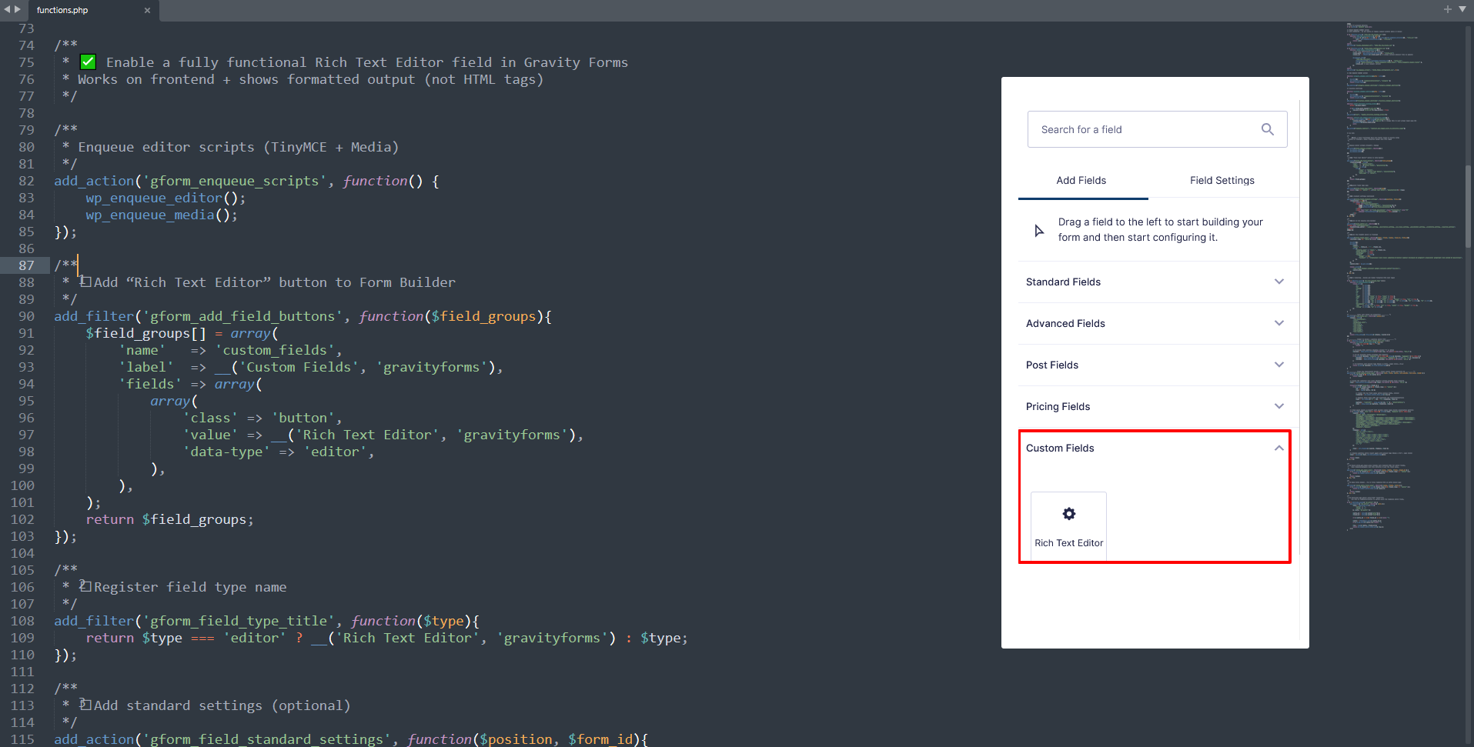This screenshot has width=1474, height=747.
Task: Click the next tab arrow icon
Action: pos(18,9)
